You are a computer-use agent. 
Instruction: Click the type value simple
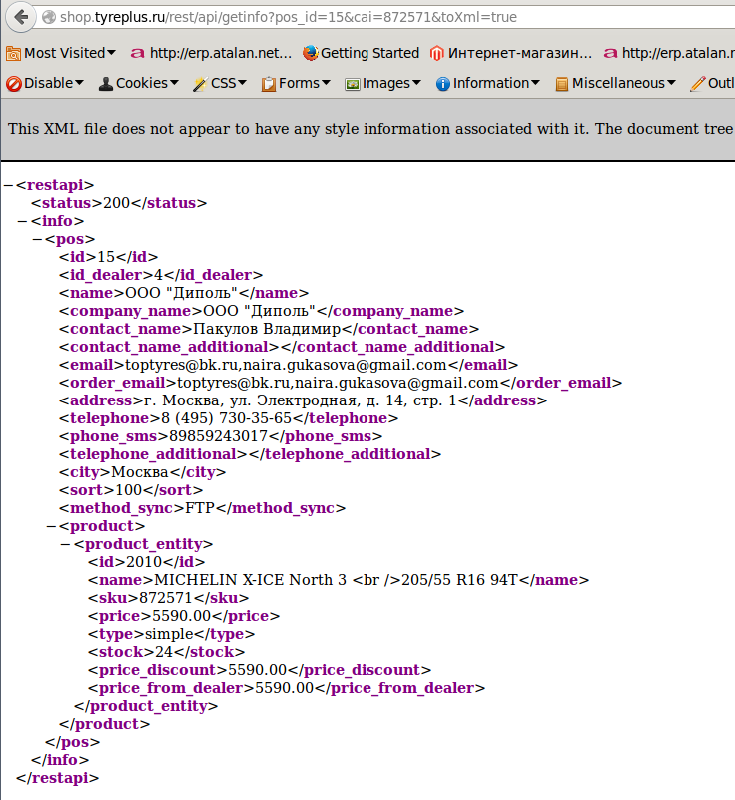pos(170,634)
